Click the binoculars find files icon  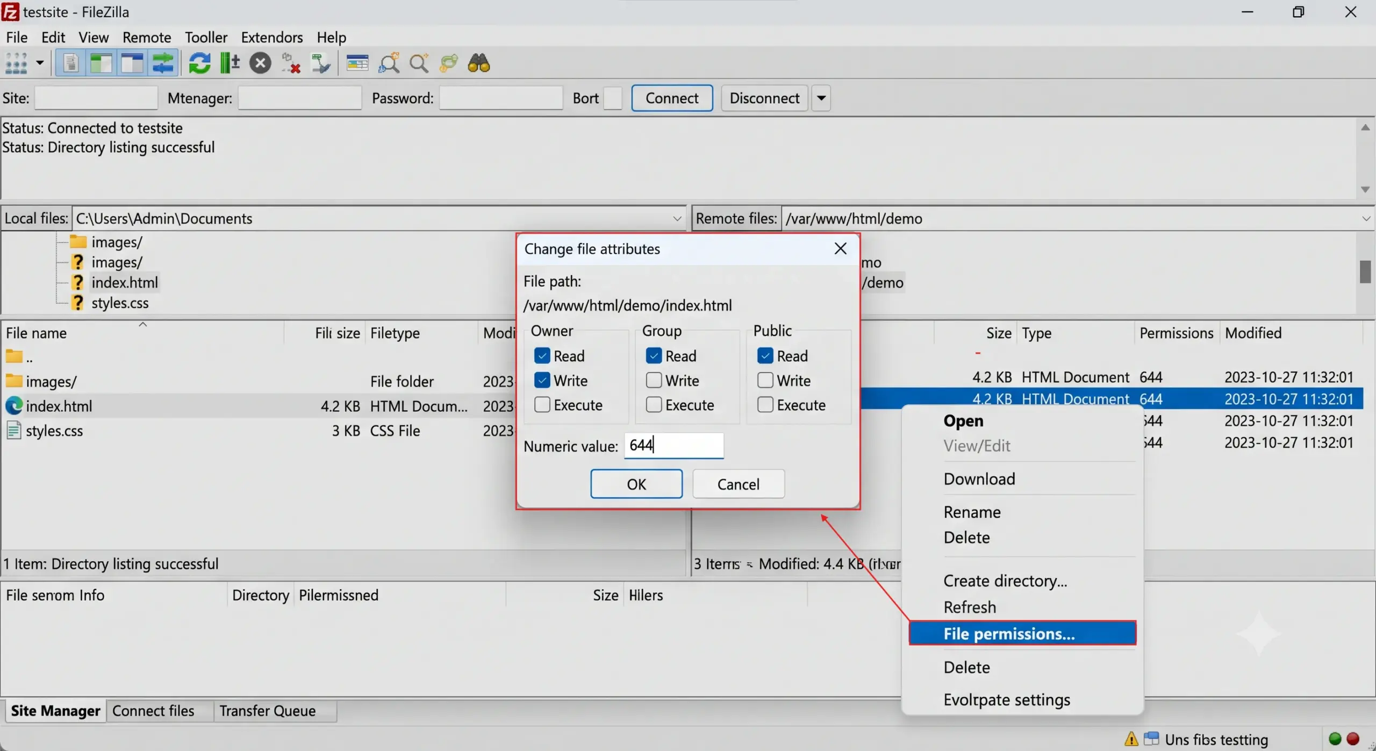tap(479, 63)
